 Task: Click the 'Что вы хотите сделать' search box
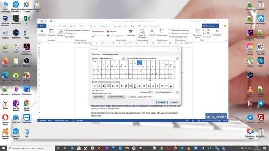[149, 26]
